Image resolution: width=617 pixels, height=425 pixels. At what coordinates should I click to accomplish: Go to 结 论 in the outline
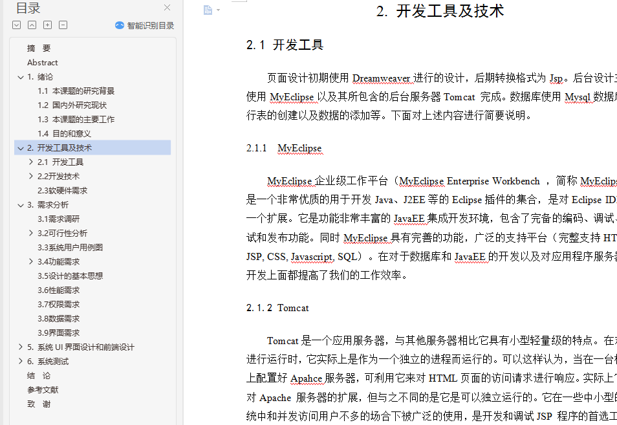coord(39,375)
